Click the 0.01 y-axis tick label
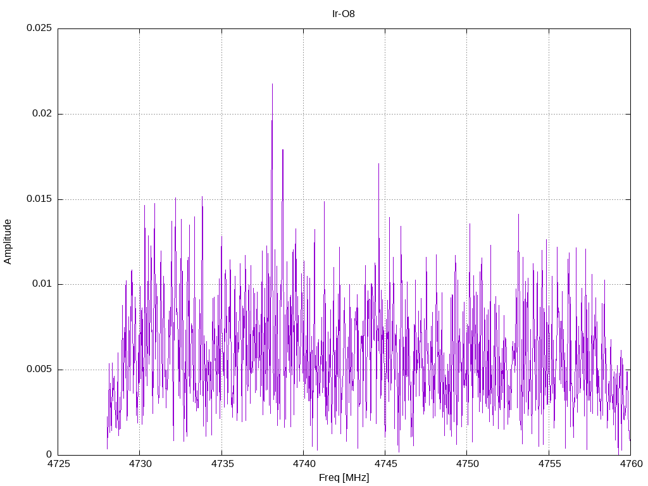 (42, 284)
